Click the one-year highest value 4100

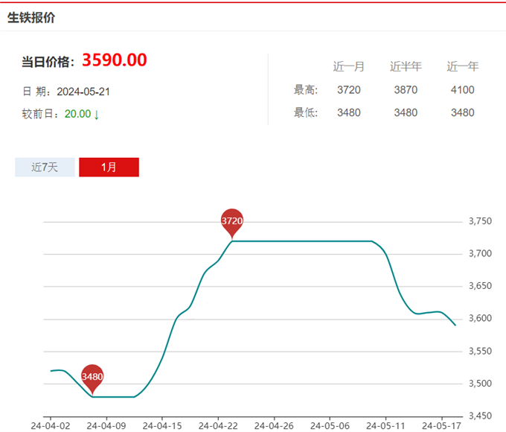click(462, 90)
